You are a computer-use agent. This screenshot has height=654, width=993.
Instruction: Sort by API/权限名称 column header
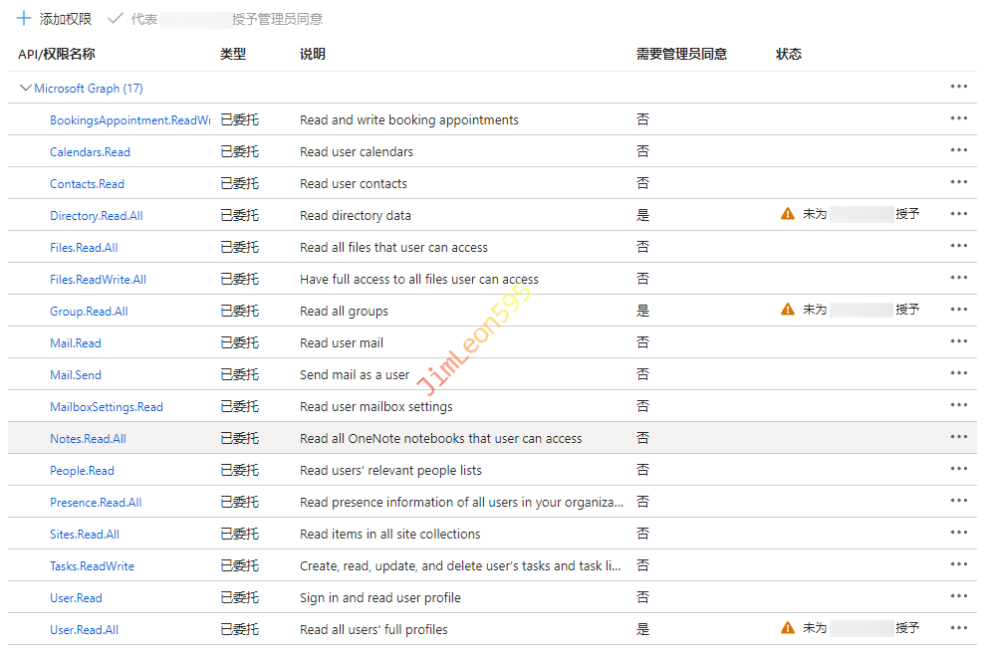coord(57,55)
